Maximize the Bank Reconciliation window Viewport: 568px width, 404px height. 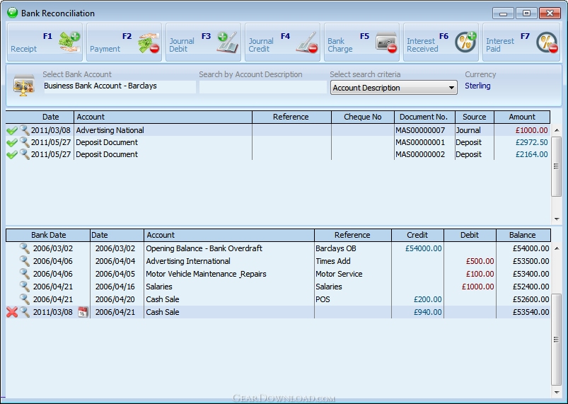coord(526,13)
